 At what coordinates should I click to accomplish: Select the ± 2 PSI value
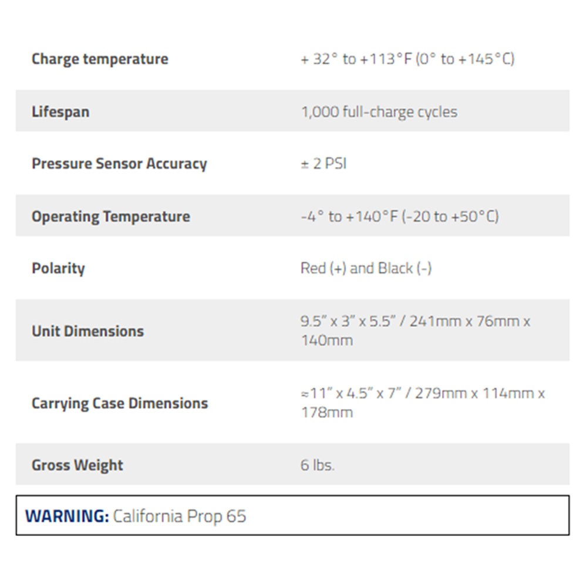(323, 164)
